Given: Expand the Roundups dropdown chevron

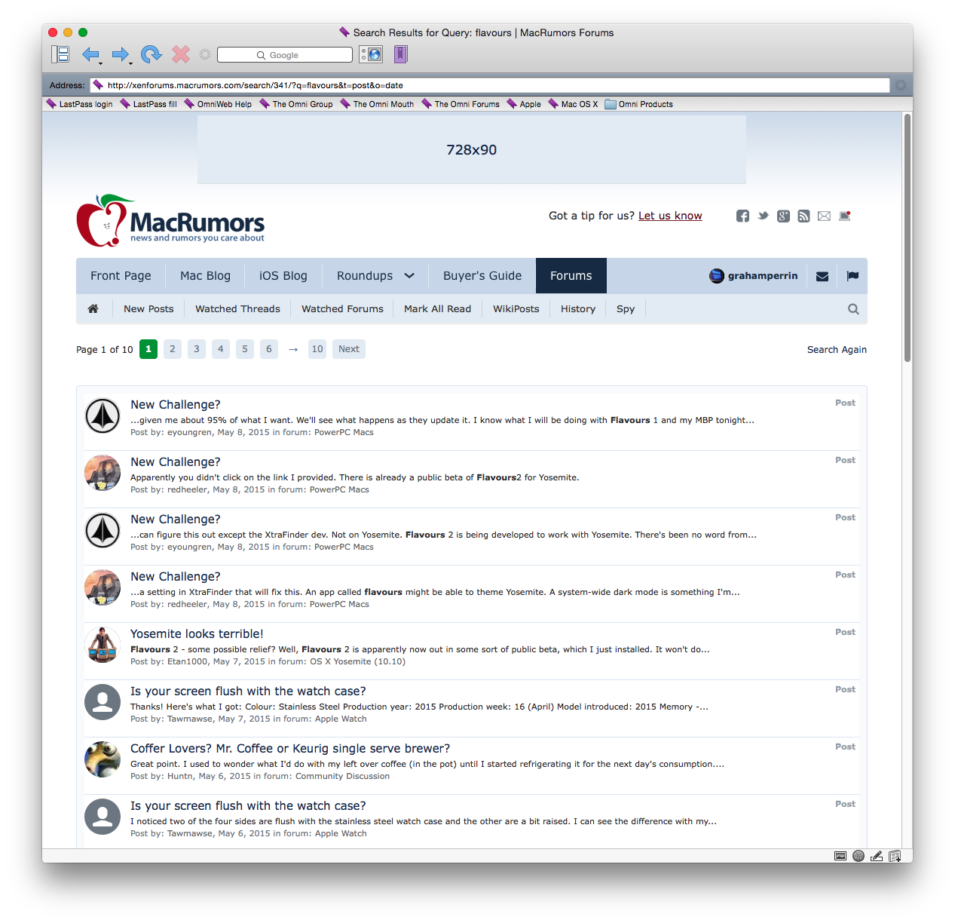Looking at the screenshot, I should 409,276.
